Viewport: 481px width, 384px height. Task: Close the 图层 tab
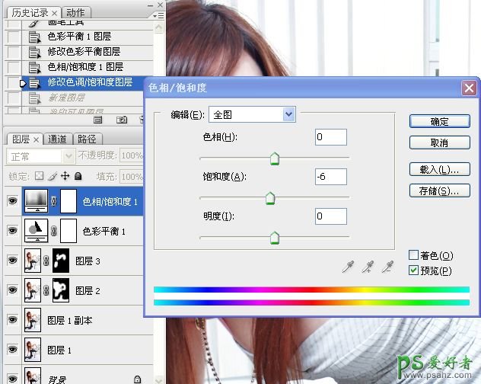36,139
